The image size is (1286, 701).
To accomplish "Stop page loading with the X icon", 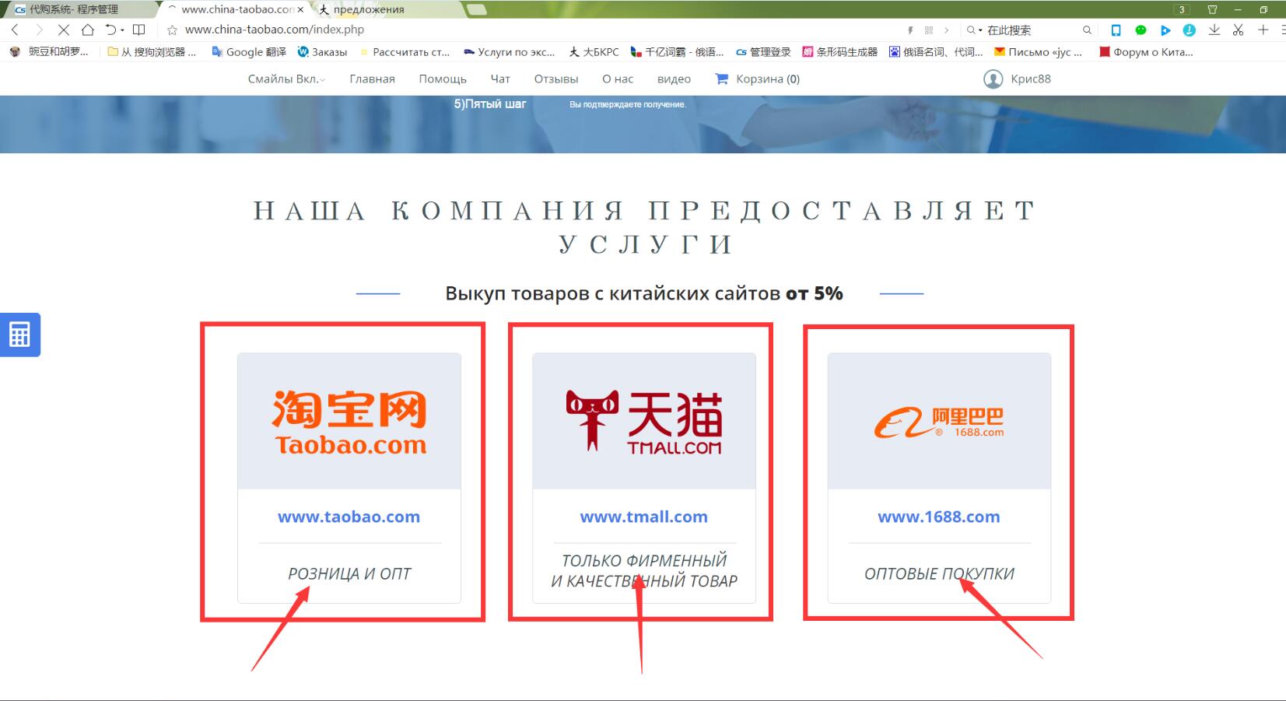I will coord(64,30).
